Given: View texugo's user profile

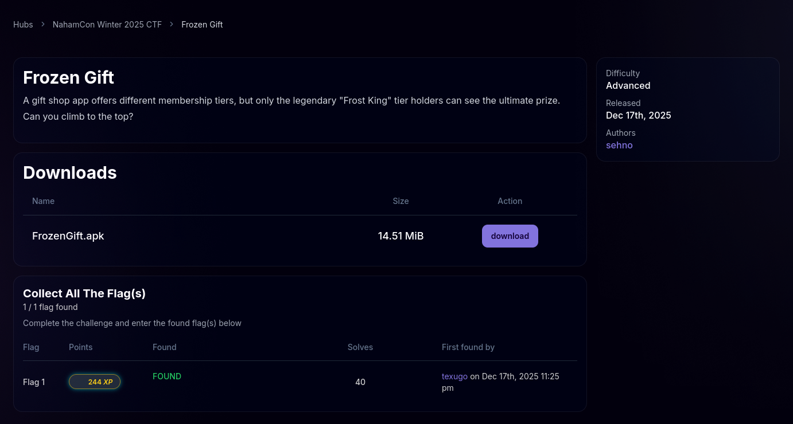Looking at the screenshot, I should coord(454,376).
